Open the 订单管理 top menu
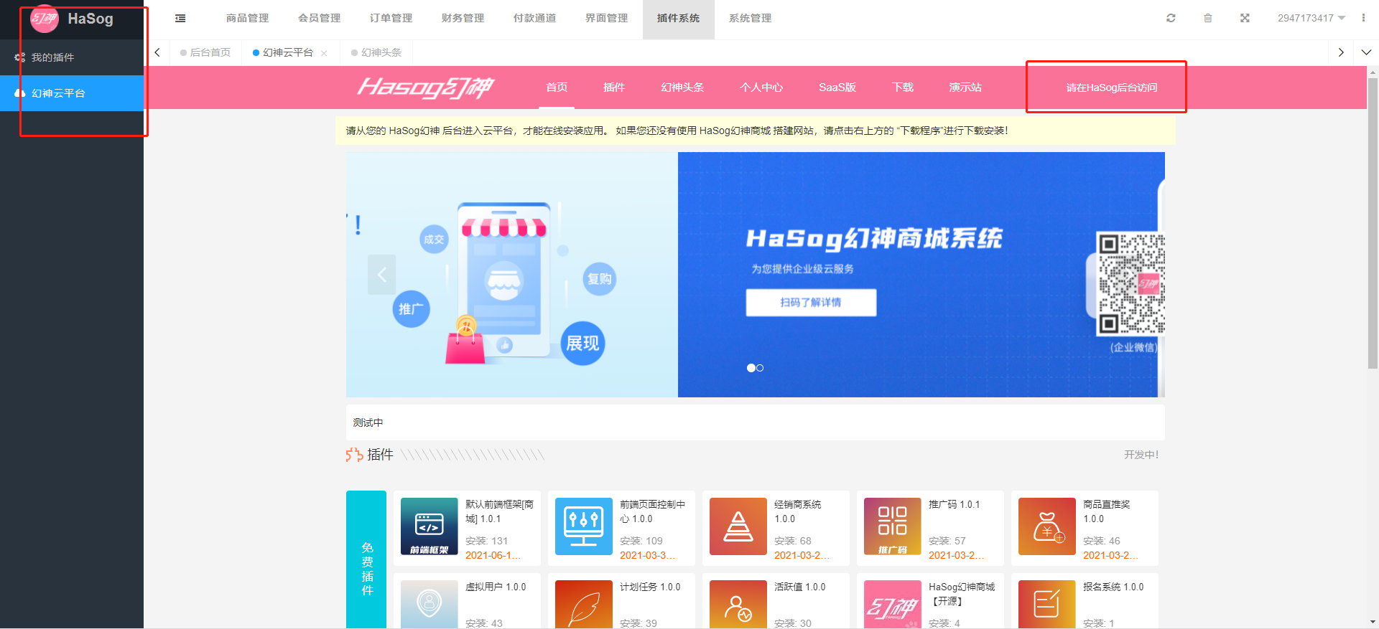This screenshot has height=629, width=1379. (391, 18)
